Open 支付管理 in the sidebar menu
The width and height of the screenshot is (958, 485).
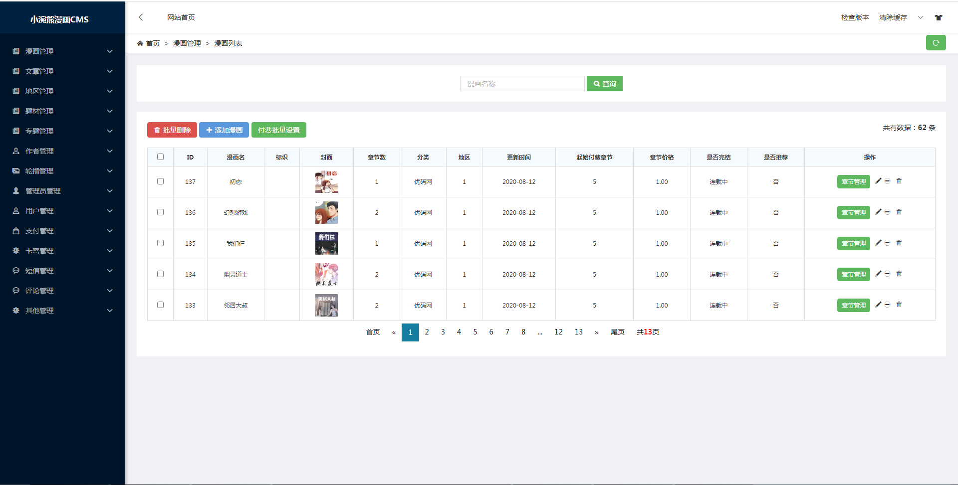[62, 231]
